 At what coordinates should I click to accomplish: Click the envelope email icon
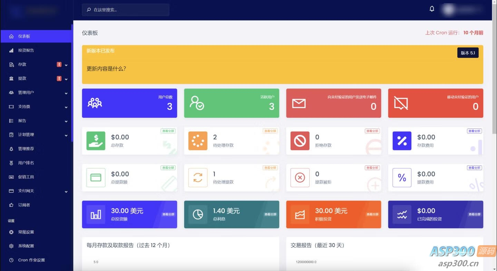[x=299, y=103]
